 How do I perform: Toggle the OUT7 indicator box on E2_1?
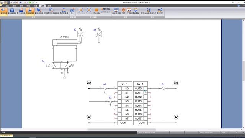[x=145, y=118]
